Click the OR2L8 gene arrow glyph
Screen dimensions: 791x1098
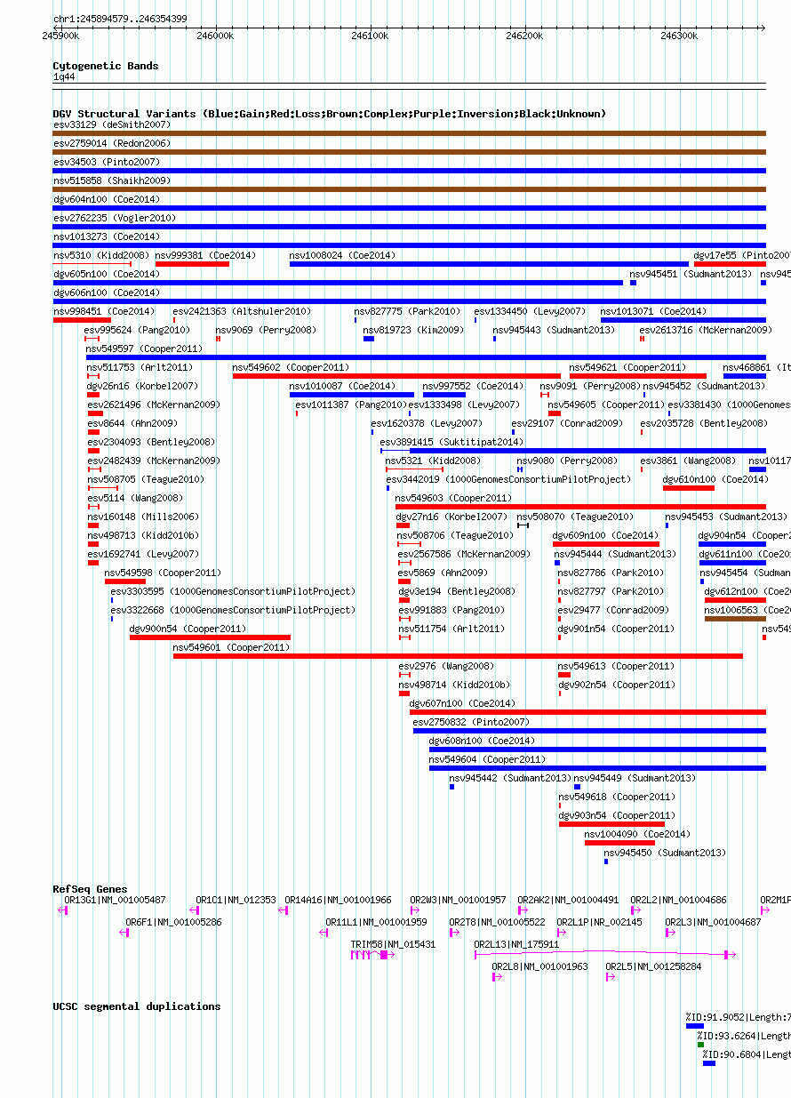(x=498, y=977)
